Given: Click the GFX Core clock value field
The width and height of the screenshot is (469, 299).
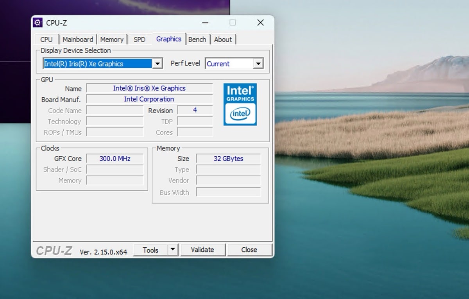Looking at the screenshot, I should pos(115,159).
